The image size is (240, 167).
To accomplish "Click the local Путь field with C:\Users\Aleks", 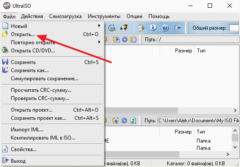I will (x=198, y=121).
